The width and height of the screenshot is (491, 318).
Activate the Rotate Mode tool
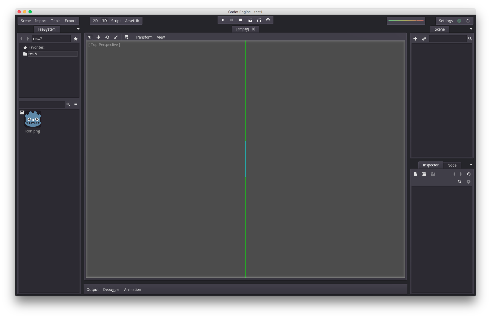coord(107,37)
